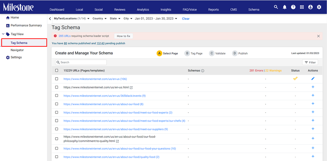The image size is (327, 161).
Task: Tick the select-all URLs header checkbox
Action: click(57, 70)
